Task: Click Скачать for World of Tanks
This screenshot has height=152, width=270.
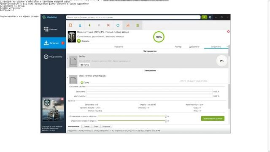Action: 84,41
